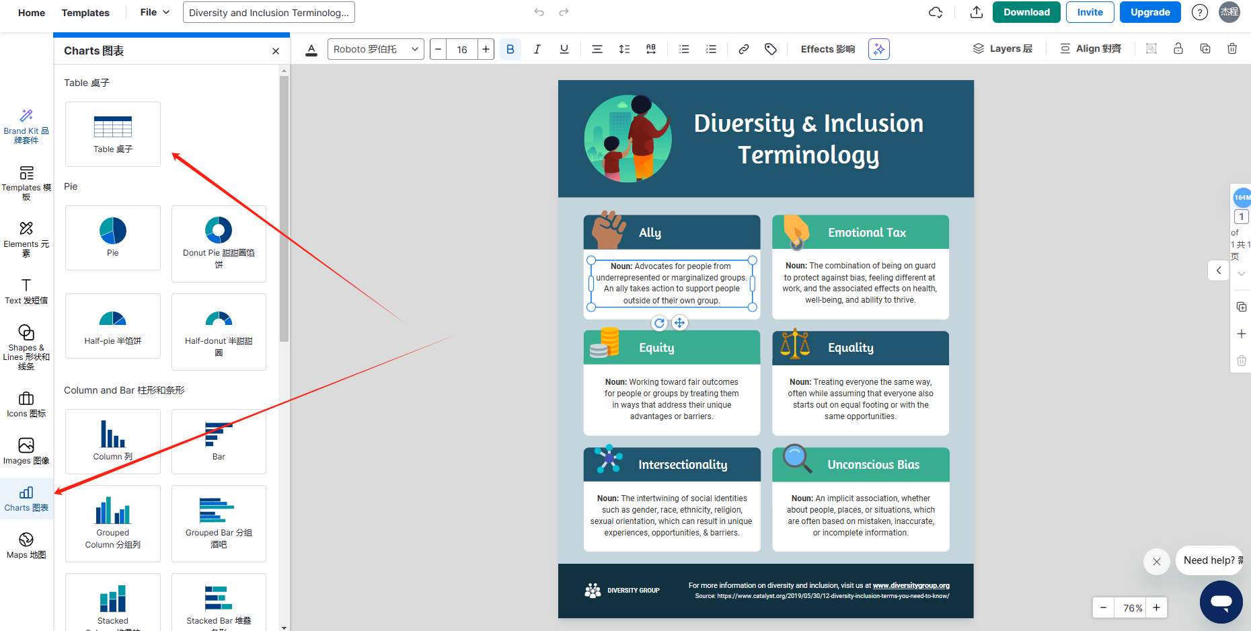Insert a Bar chart
This screenshot has height=631, width=1251.
[x=219, y=441]
